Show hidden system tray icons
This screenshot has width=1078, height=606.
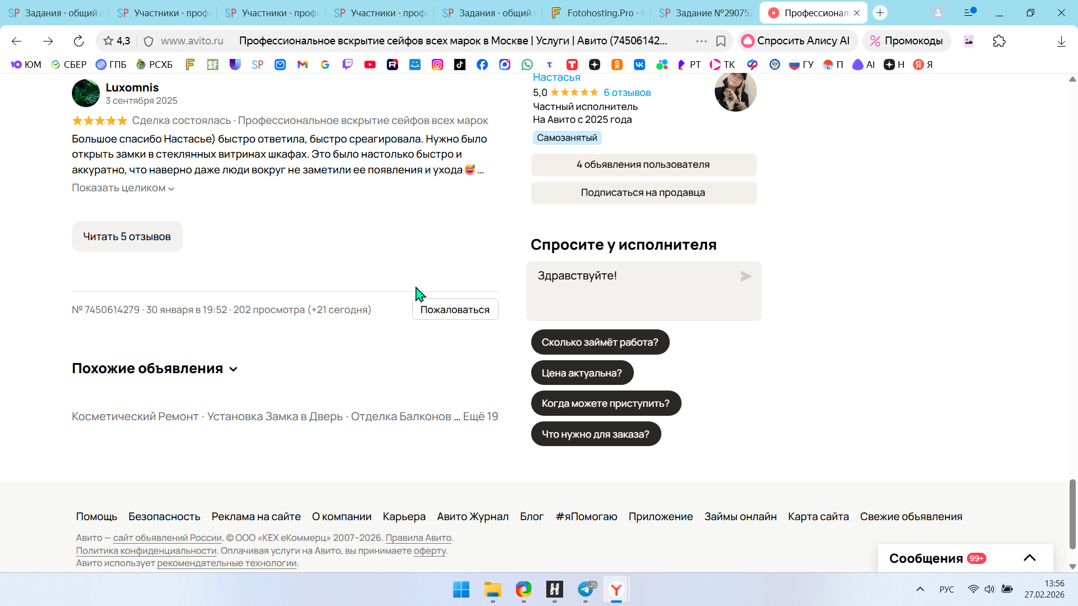click(x=920, y=589)
